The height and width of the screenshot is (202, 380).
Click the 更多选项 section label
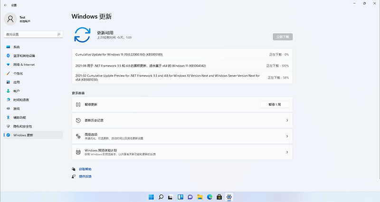(78, 93)
